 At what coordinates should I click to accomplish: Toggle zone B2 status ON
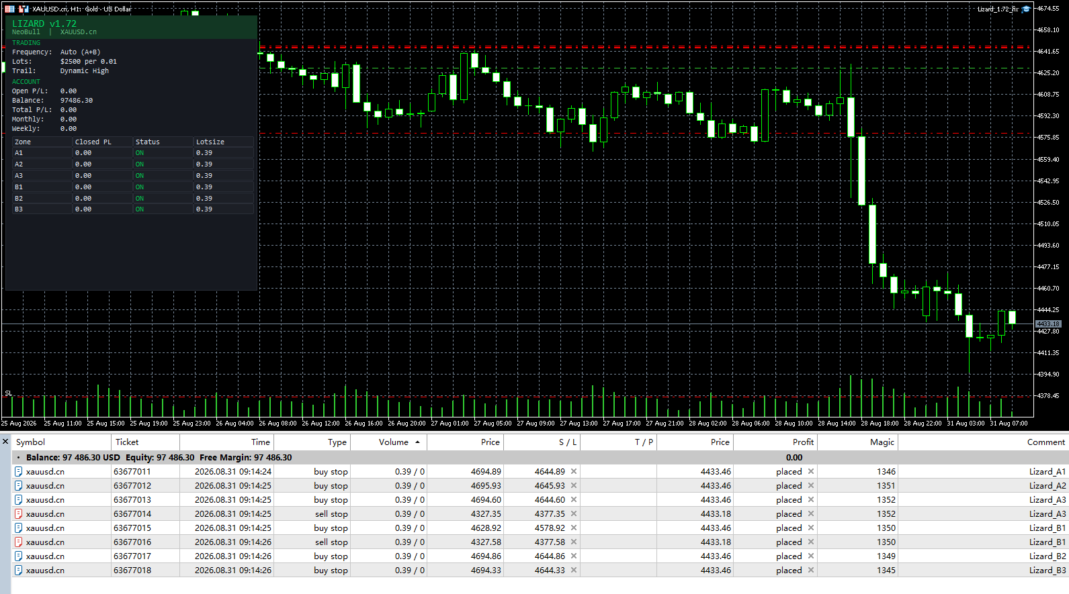coord(140,199)
